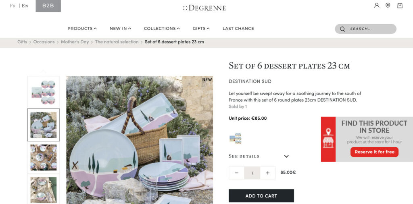Click the Degrenne logo
Screen dimensions: 413x204
(x=204, y=8)
